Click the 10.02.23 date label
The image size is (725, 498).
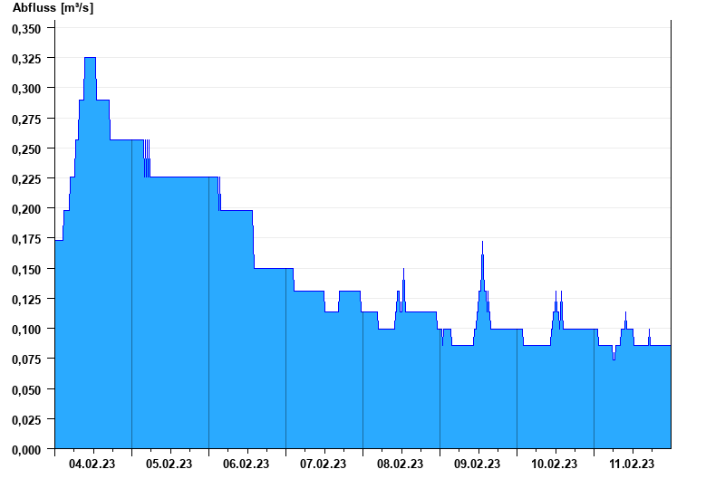pyautogui.click(x=554, y=464)
